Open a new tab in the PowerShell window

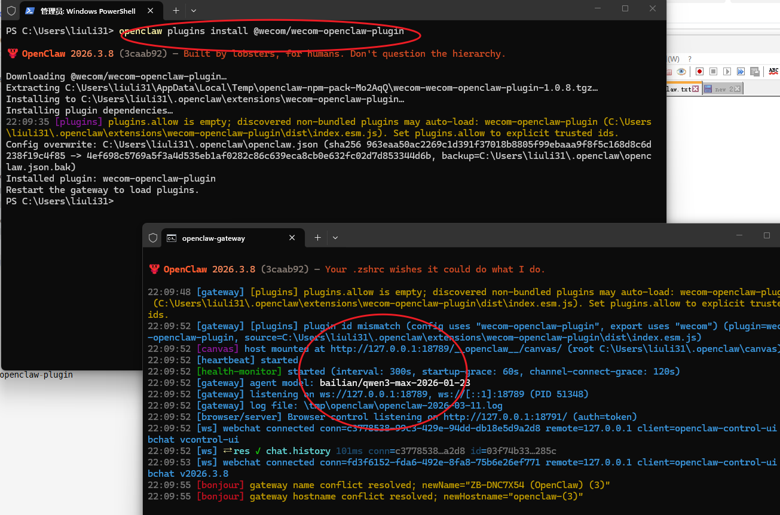176,11
